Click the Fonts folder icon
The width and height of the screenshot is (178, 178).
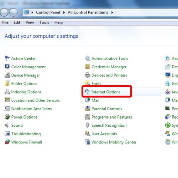coord(88,83)
